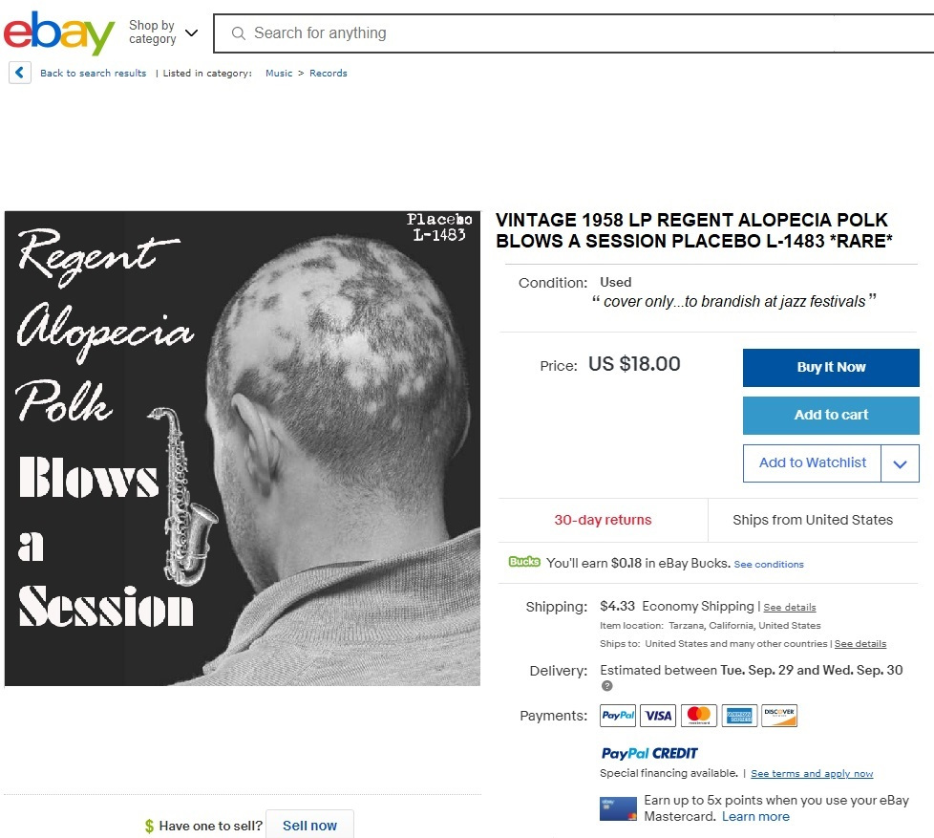This screenshot has width=934, height=838.
Task: Click the Sell now button
Action: click(309, 825)
